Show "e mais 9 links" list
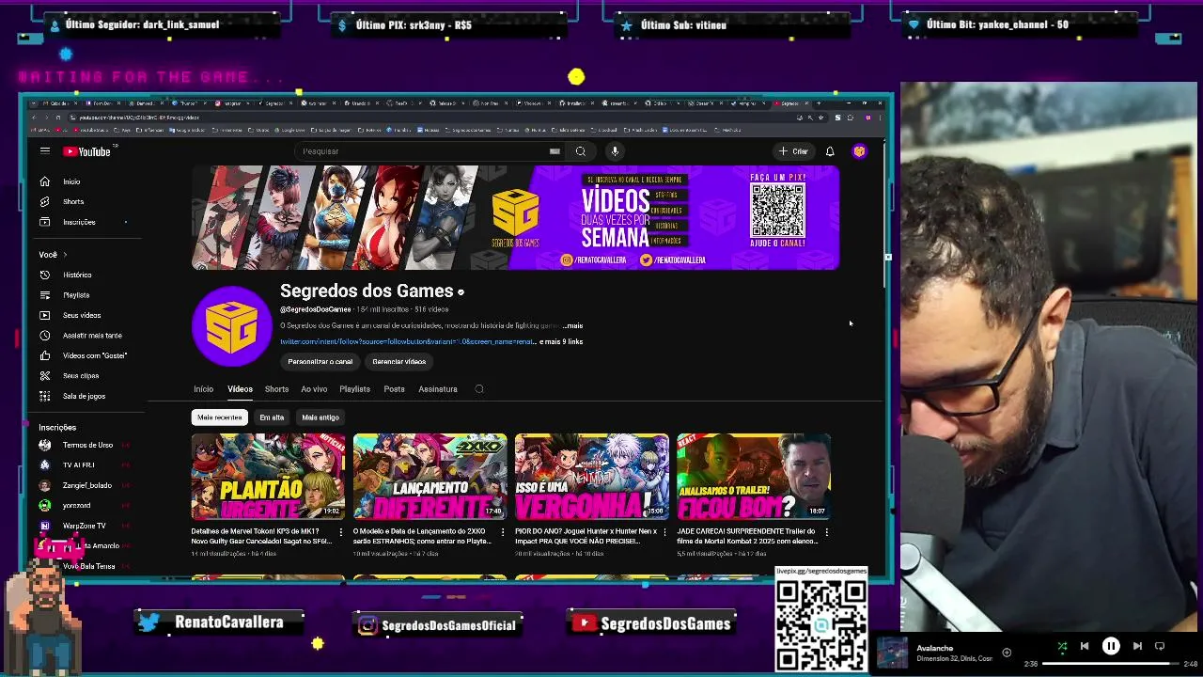 pos(561,341)
